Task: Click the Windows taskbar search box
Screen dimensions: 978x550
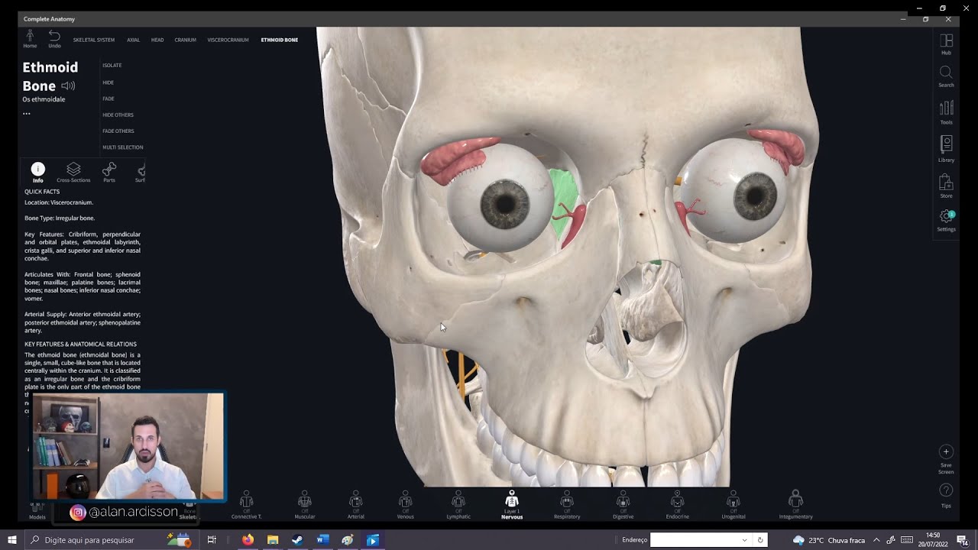Action: 111,540
